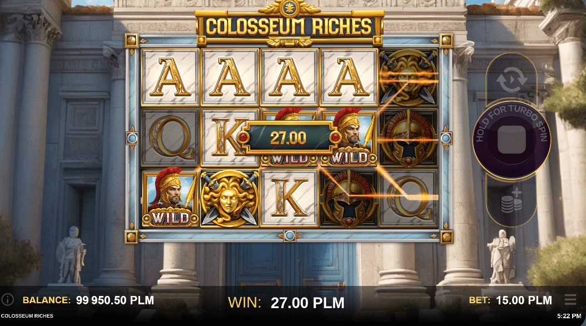Click the bottom-left gladiator Wild symbol
This screenshot has width=586, height=326.
(x=170, y=197)
